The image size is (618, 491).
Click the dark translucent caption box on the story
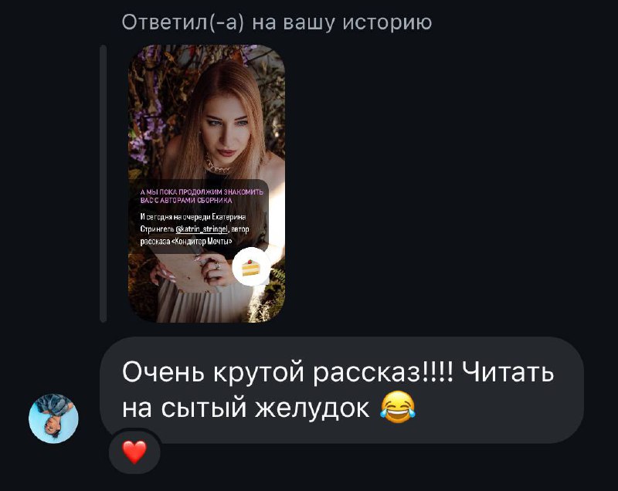199,217
